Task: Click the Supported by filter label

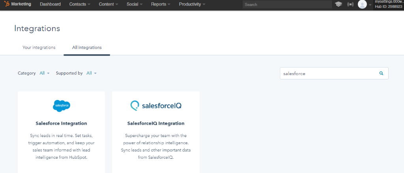Action: point(69,73)
